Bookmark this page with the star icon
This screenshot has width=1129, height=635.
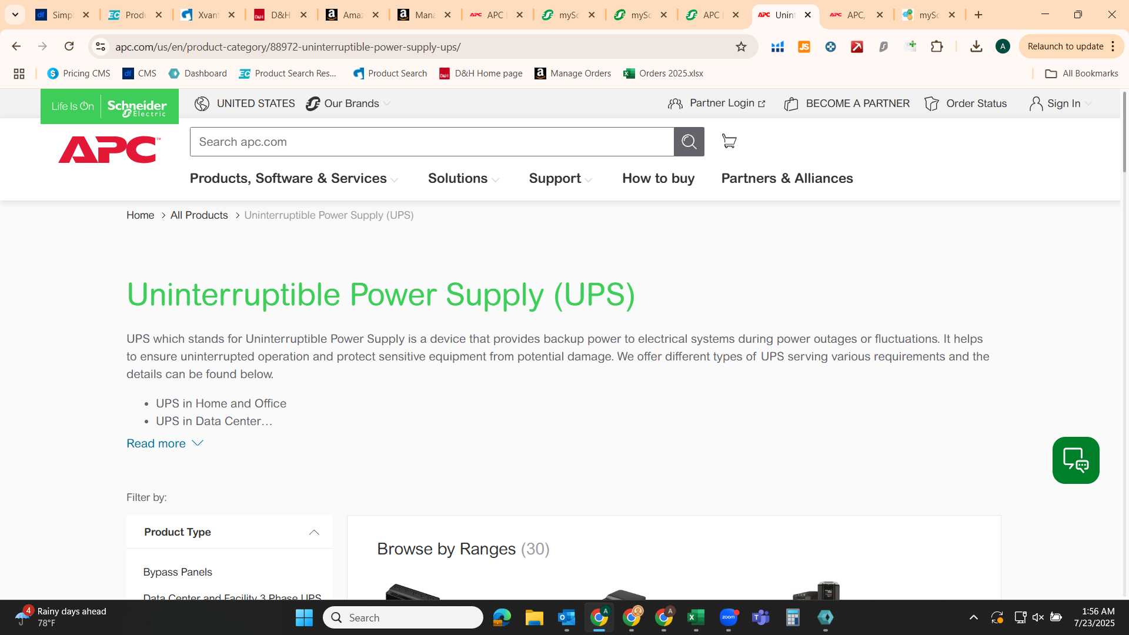tap(741, 46)
